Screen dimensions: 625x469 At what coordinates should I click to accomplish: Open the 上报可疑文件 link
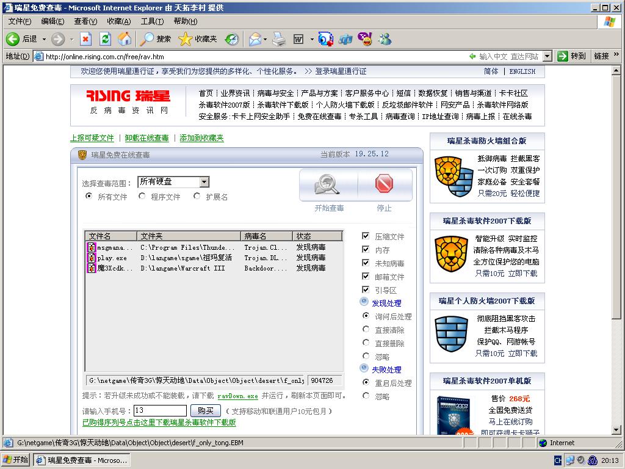coord(92,138)
